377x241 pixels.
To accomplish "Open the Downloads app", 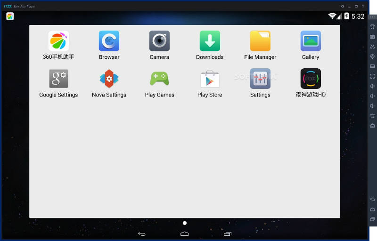I will click(210, 41).
